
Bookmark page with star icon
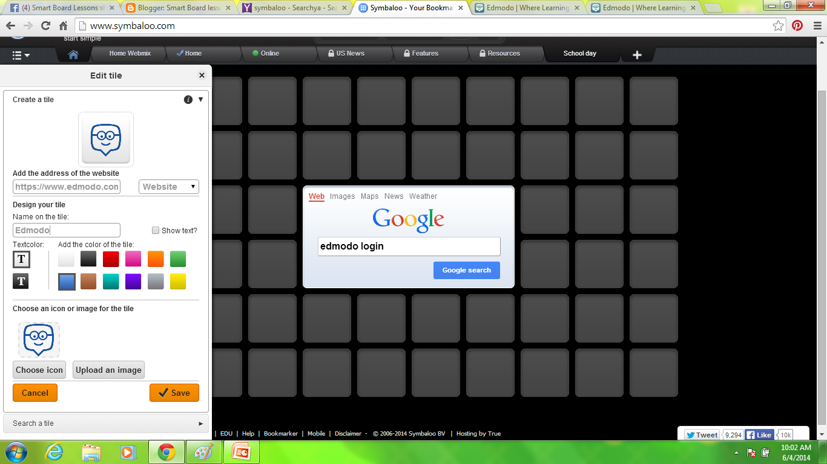click(779, 26)
